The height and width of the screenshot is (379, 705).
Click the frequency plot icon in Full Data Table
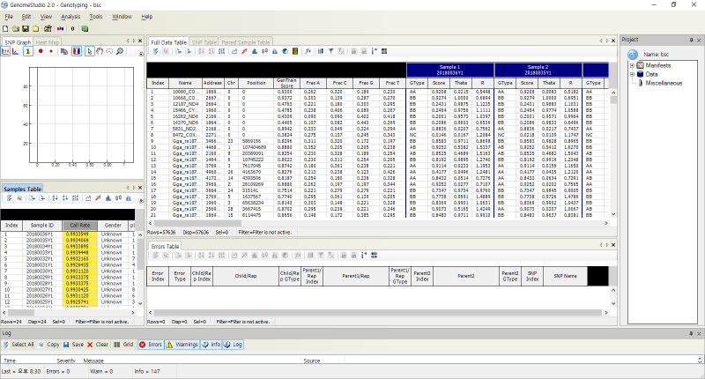point(275,51)
